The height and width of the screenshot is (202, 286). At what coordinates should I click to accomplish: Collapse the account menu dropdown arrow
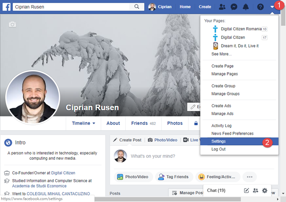272,7
